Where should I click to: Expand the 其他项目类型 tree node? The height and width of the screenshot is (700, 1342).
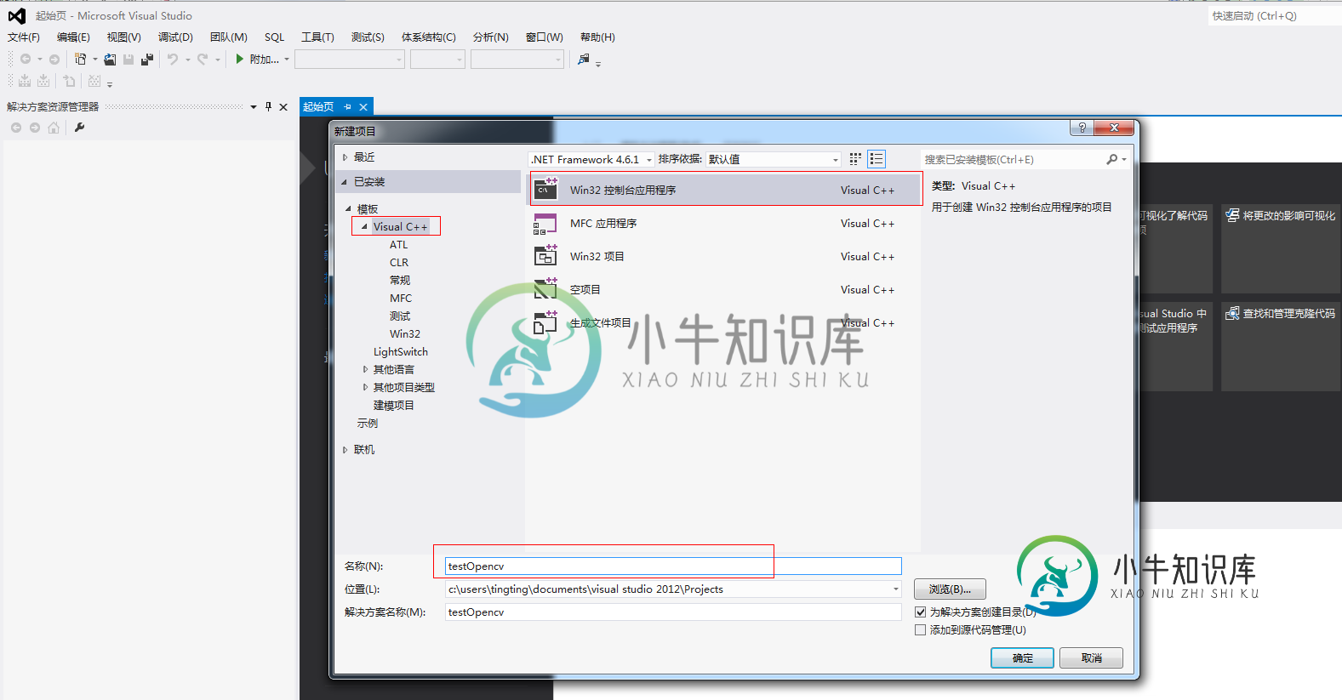[365, 388]
